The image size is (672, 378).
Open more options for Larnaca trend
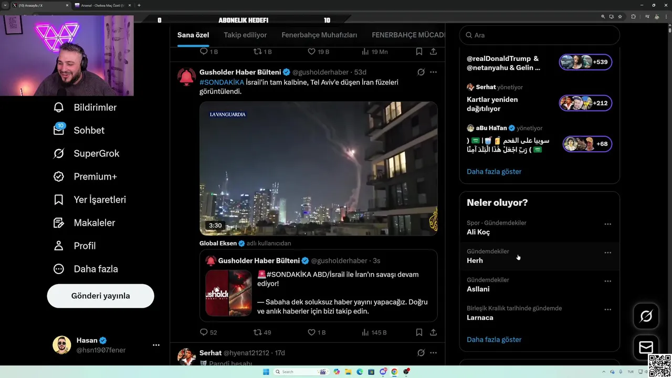click(607, 309)
